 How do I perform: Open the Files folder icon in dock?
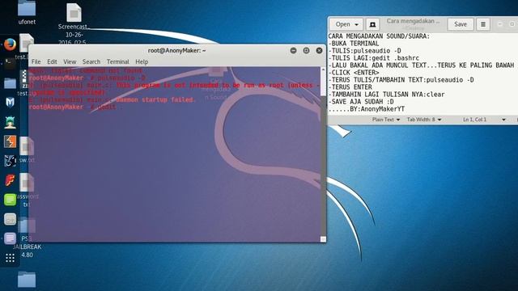(x=10, y=82)
